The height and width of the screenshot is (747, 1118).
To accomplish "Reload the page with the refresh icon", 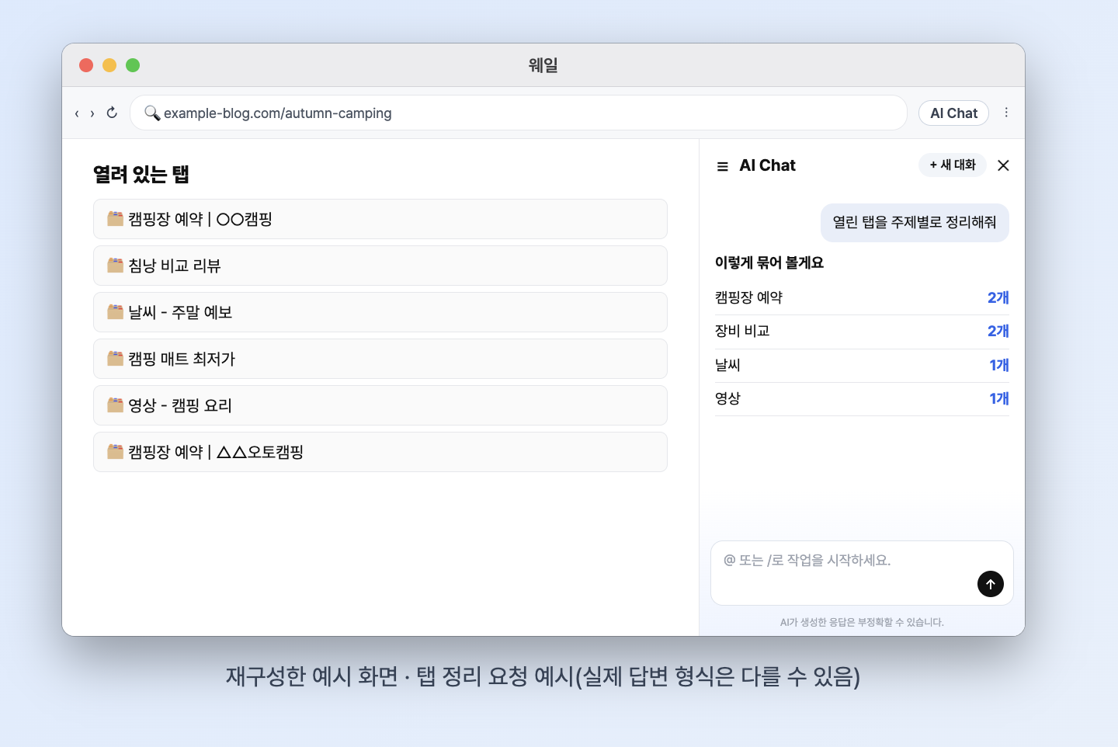I will click(112, 113).
